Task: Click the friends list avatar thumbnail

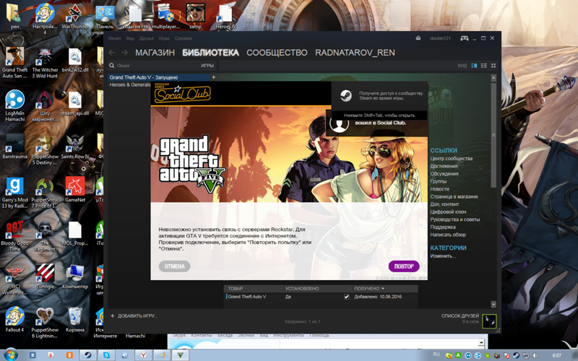Action: point(489,321)
